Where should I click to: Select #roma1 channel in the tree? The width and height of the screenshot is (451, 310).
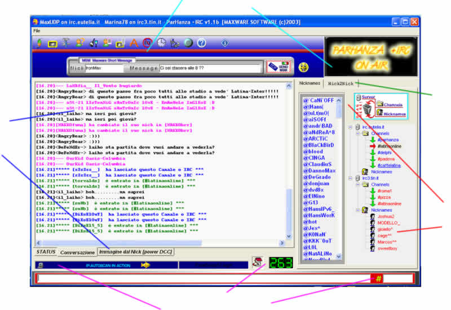click(384, 191)
